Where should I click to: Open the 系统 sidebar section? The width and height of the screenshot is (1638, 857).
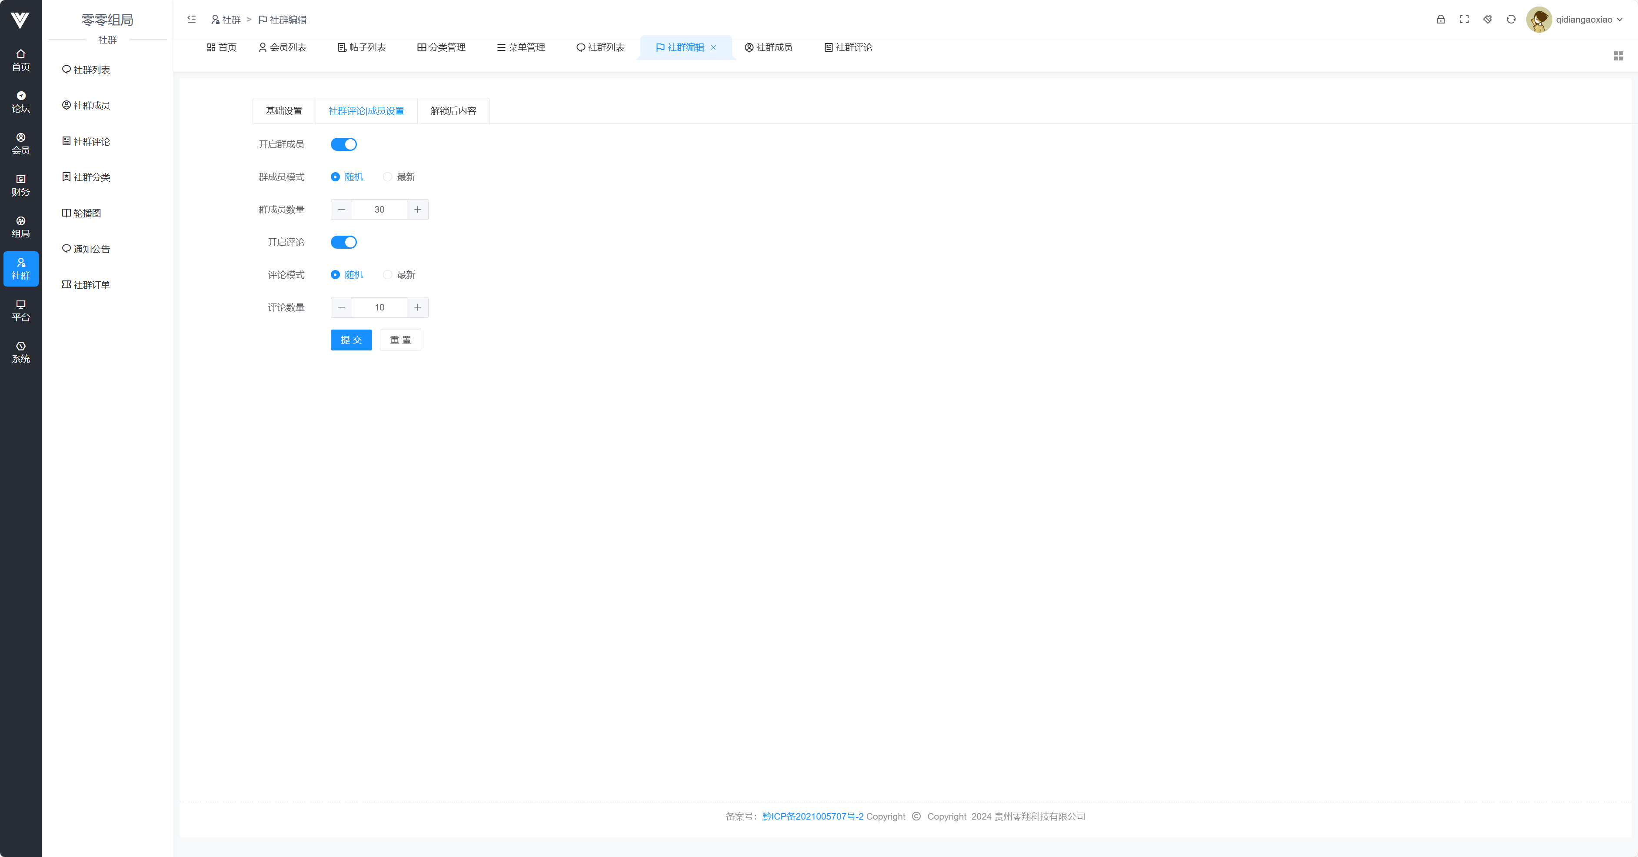20,352
